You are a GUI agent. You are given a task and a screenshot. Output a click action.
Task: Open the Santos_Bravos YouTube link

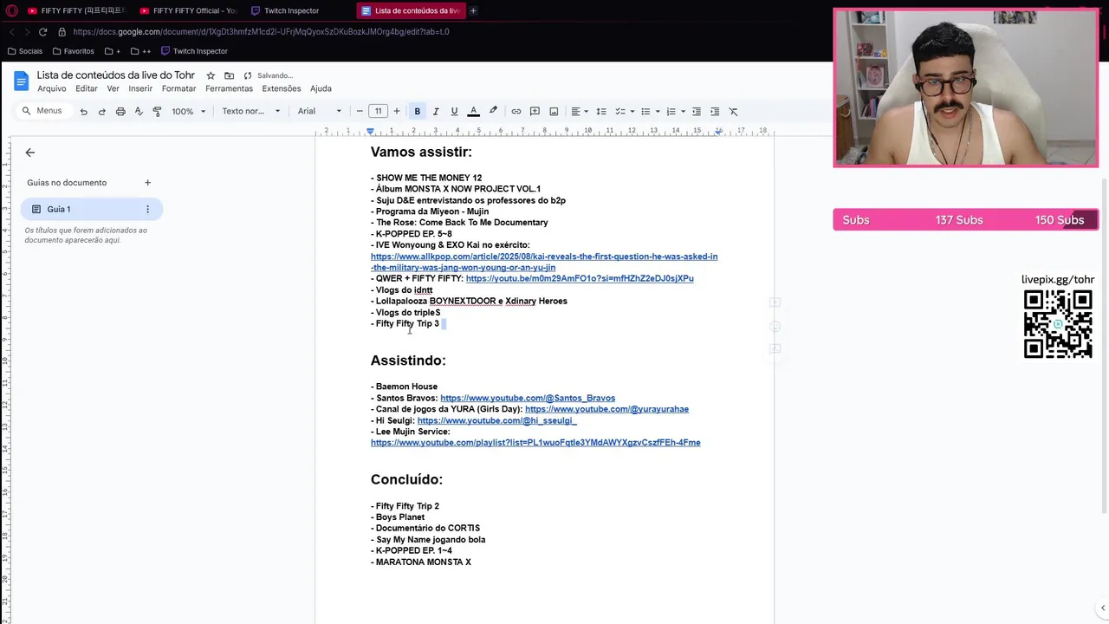point(528,398)
